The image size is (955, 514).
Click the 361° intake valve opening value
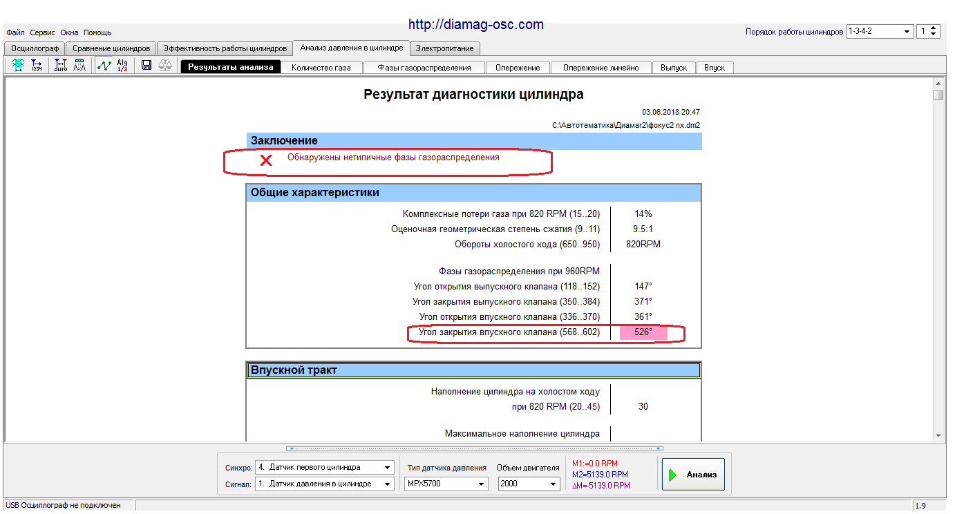click(x=643, y=316)
